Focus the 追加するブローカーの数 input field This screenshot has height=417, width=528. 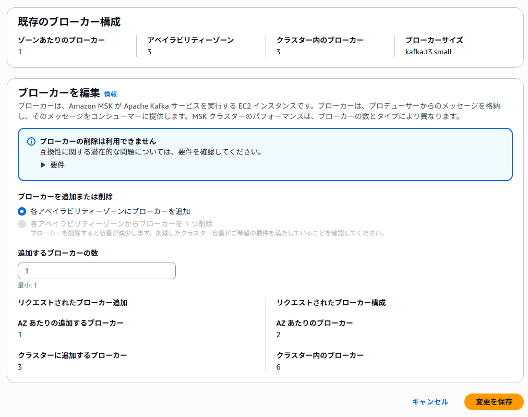[x=97, y=271]
